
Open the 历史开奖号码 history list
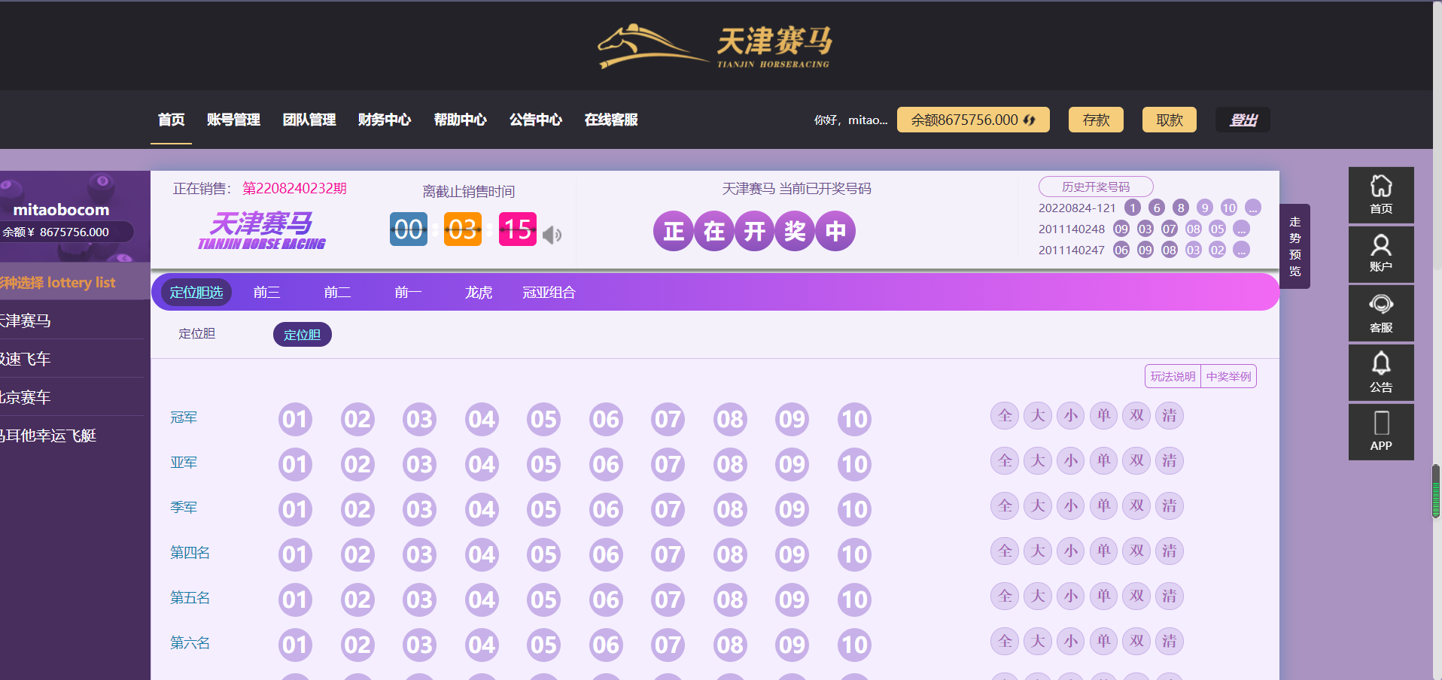(1095, 187)
